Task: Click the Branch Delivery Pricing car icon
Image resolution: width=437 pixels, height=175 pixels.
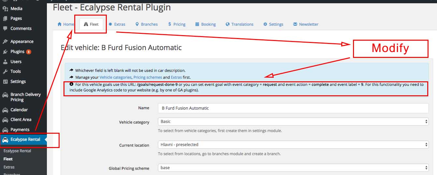Action: (5, 95)
